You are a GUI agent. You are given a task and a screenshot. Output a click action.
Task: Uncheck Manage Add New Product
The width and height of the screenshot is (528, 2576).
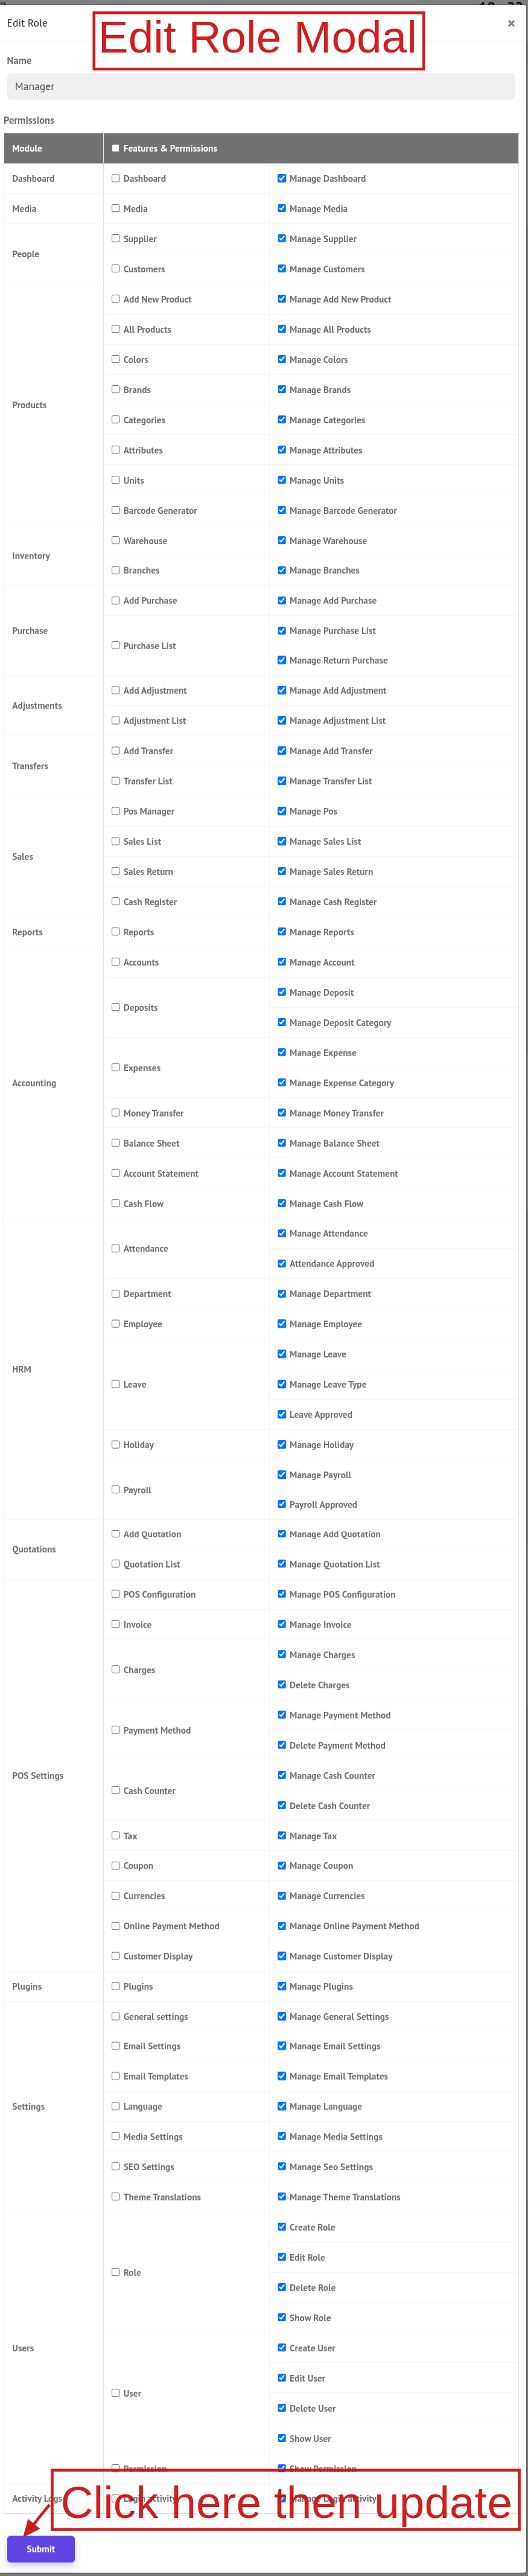click(282, 299)
